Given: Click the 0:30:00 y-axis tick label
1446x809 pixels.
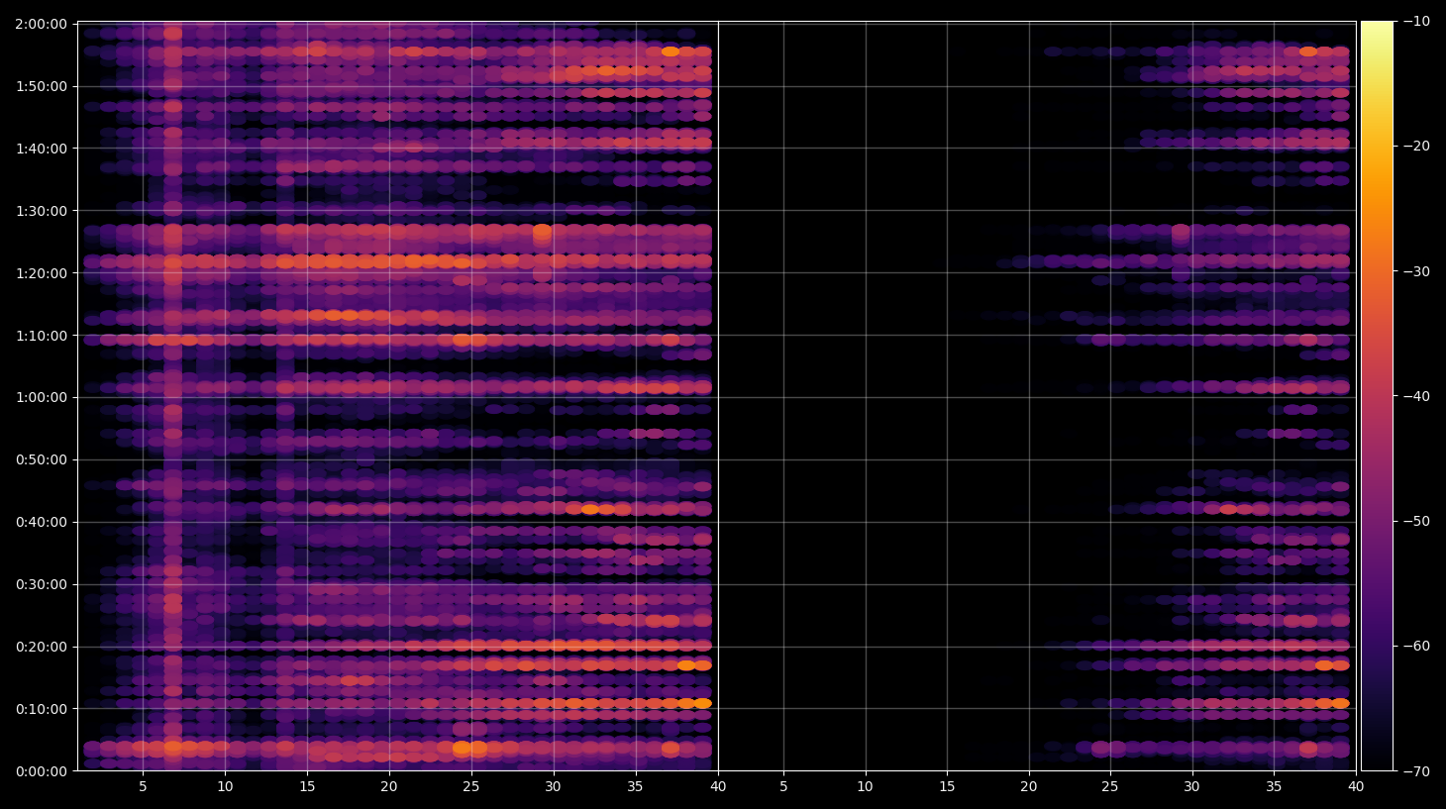Looking at the screenshot, I should tap(41, 584).
